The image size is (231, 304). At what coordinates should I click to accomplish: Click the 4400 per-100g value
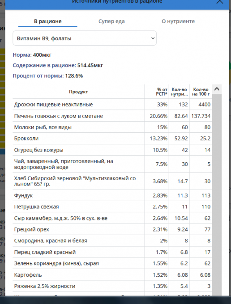pos(204,105)
